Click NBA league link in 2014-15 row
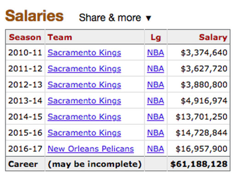Viewport: 248px width, 180px height. [156, 117]
